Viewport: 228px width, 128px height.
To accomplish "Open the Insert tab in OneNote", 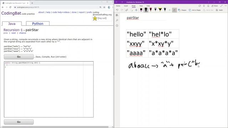I will (x=126, y=6).
